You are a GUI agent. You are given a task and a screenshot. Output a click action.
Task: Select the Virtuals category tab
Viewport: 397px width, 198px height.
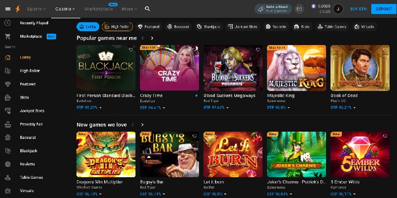click(364, 27)
